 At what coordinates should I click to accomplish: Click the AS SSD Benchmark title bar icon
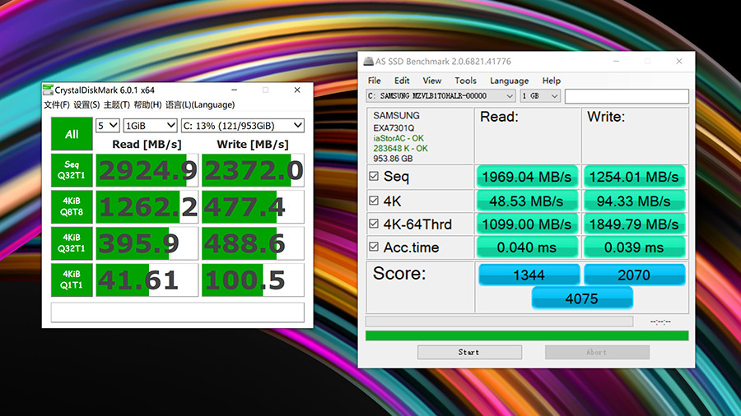coord(368,62)
